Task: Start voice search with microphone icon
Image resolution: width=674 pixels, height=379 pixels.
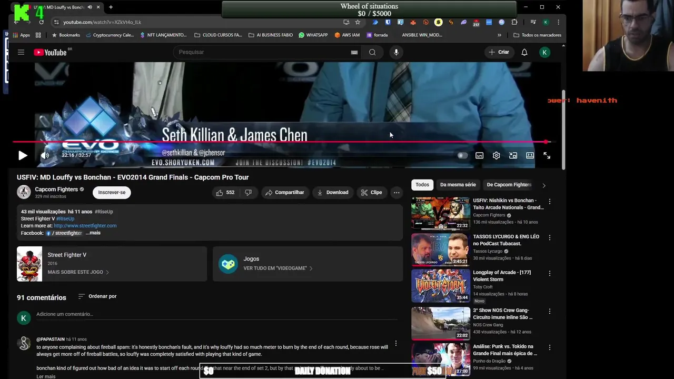Action: pyautogui.click(x=396, y=52)
